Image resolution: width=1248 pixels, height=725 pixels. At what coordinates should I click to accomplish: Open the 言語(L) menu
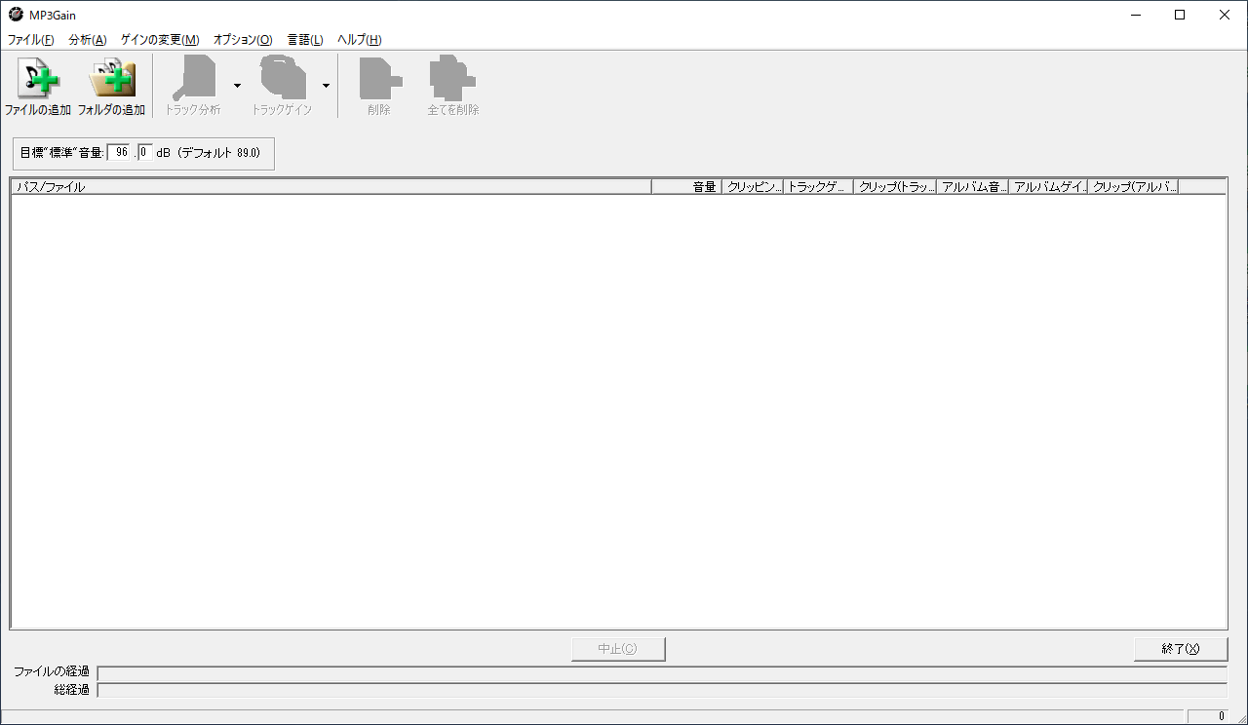point(305,40)
